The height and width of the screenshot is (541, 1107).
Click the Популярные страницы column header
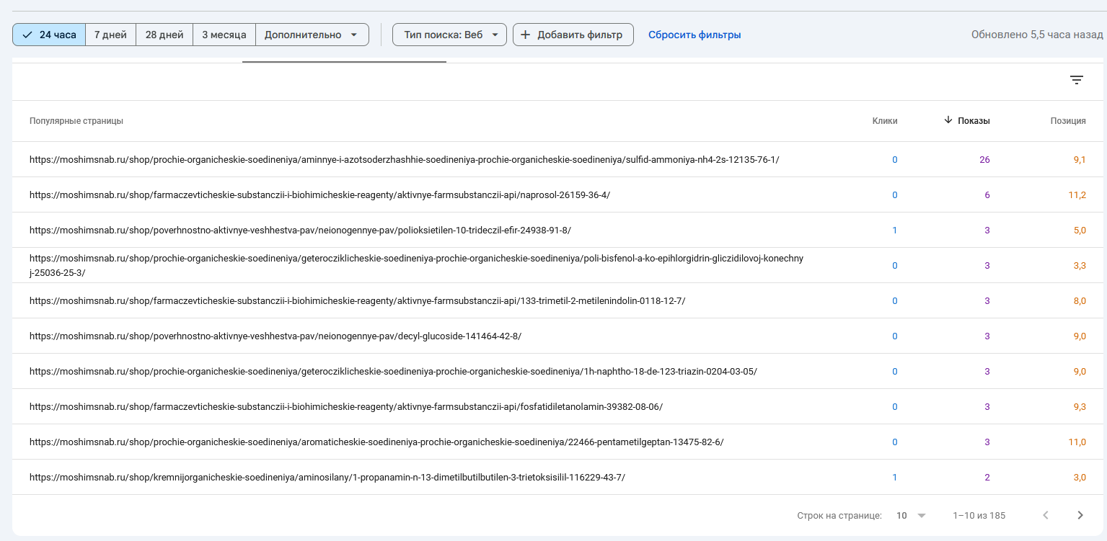point(76,121)
